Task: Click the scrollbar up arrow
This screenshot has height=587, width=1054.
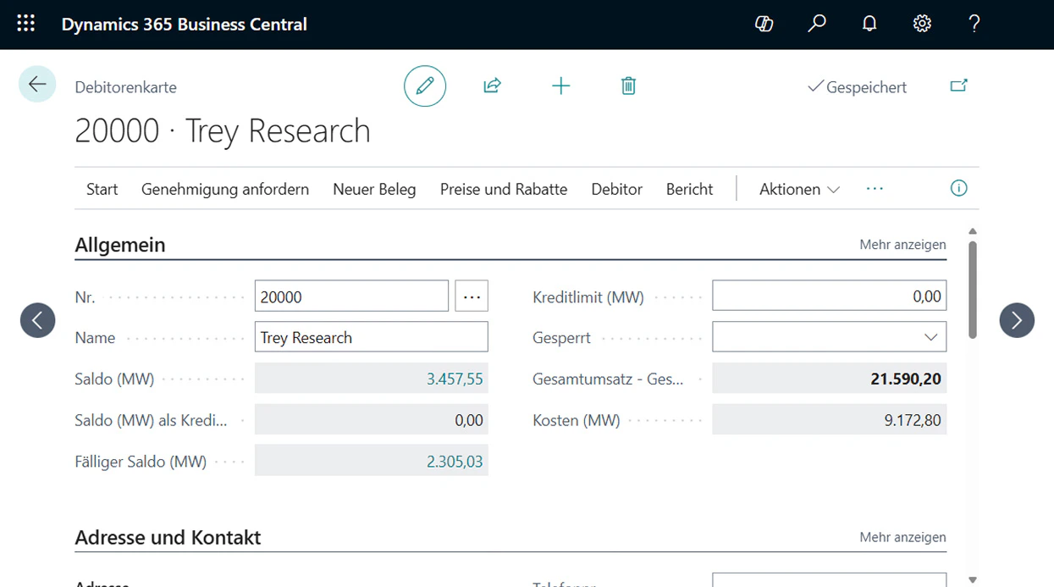Action: click(973, 231)
